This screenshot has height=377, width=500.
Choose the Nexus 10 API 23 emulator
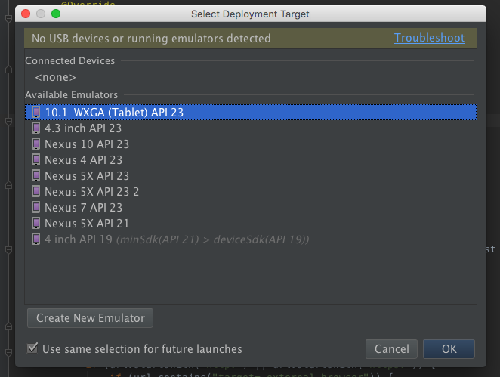coord(251,144)
